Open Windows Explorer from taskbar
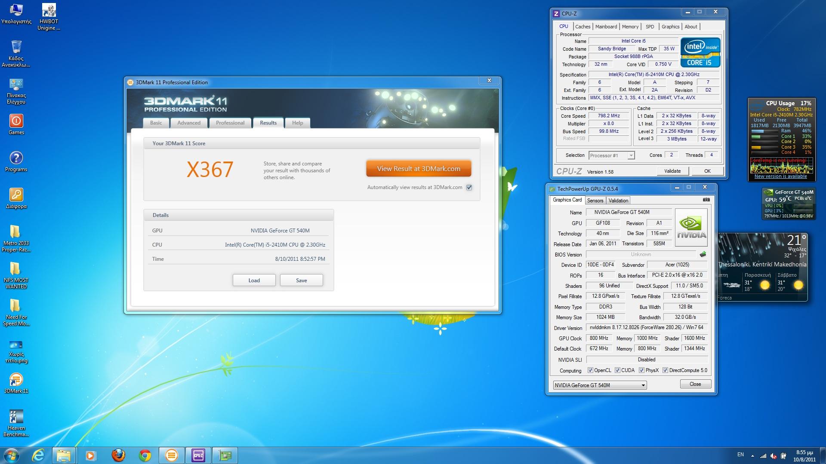 pos(64,455)
